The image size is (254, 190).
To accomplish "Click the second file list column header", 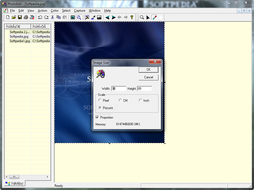I will [x=40, y=26].
